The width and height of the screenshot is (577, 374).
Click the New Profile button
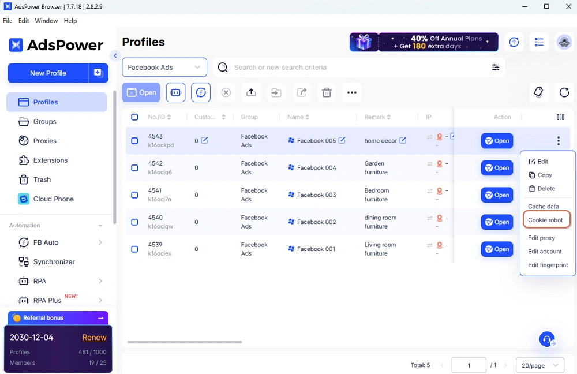coord(48,73)
